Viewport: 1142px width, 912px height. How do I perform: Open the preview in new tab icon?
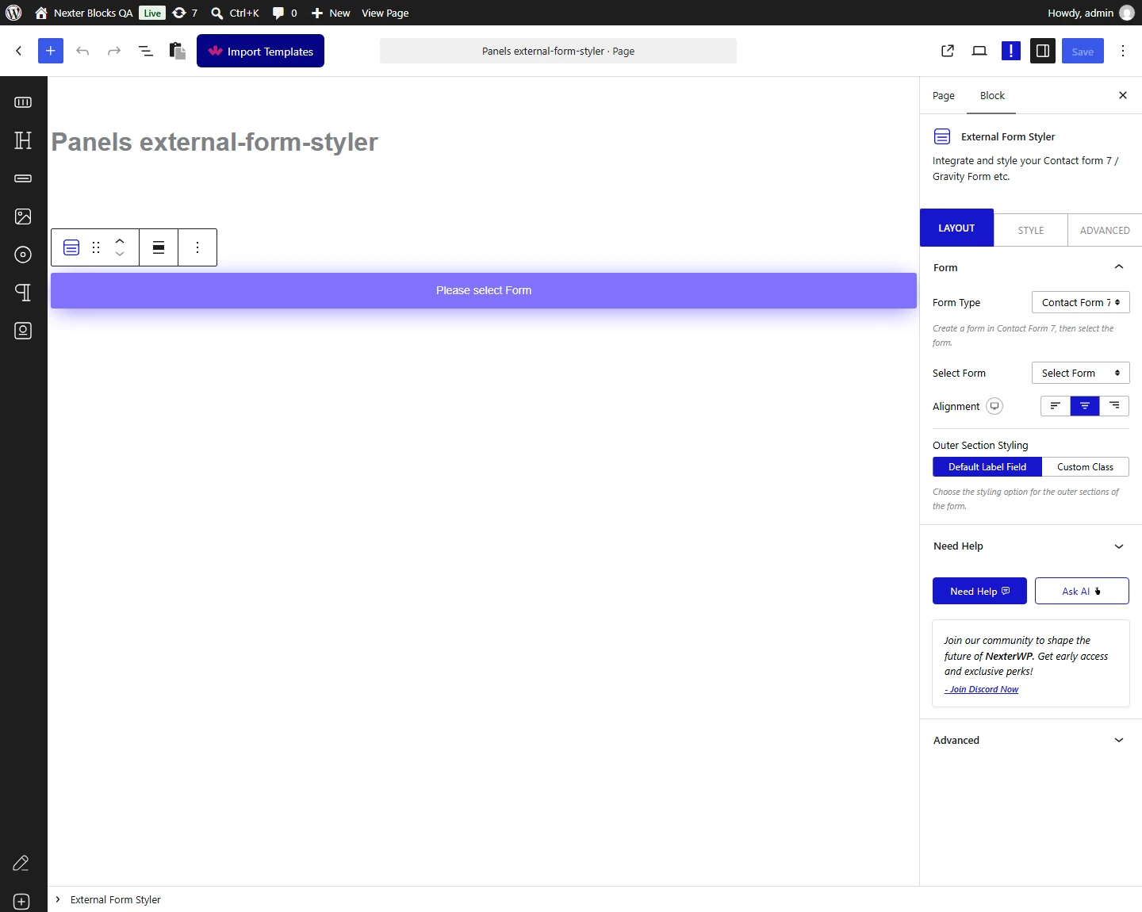[x=948, y=51]
